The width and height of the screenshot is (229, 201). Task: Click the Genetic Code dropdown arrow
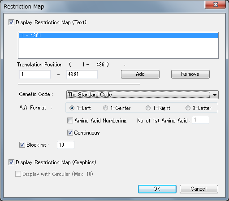pyautogui.click(x=215, y=95)
